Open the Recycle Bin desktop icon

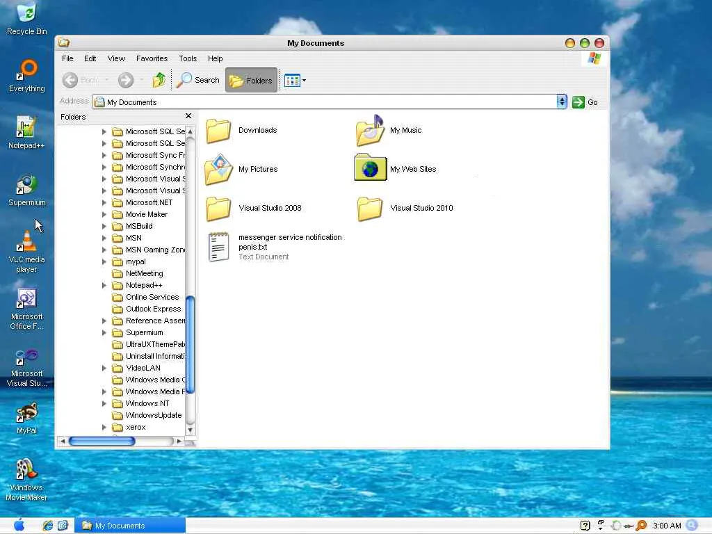(27, 19)
